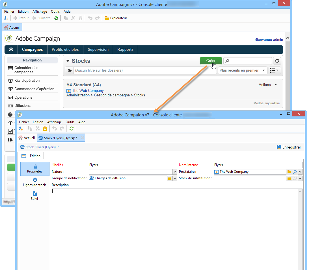Open the Prestataire dropdown arrow
The image size is (311, 270).
300,172
